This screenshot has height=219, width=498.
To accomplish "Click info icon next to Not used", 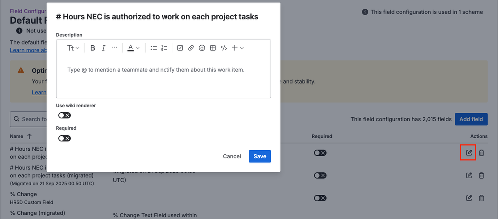I will point(20,31).
